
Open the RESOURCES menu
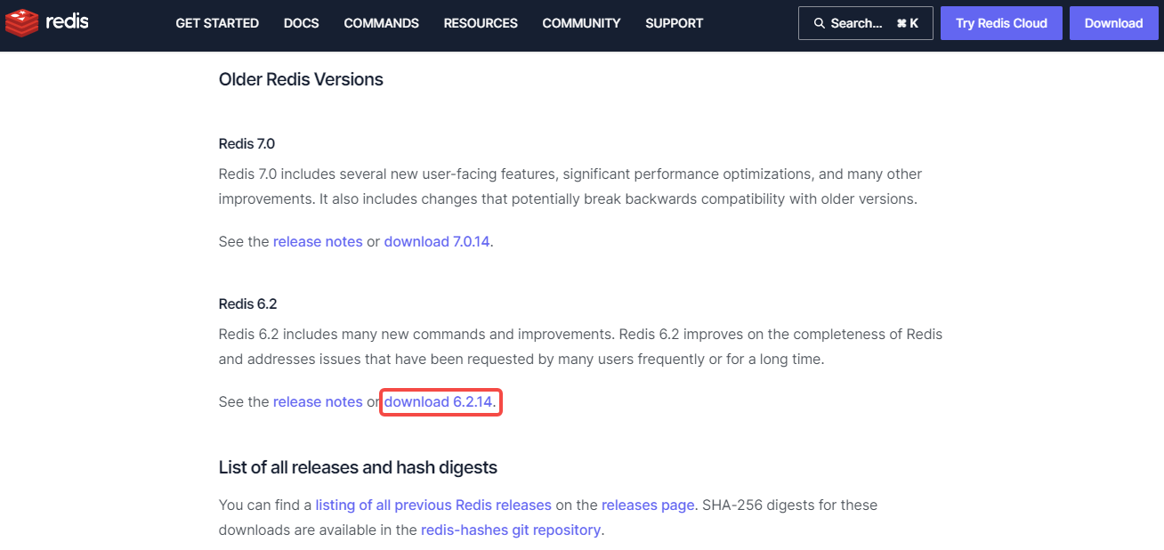(x=481, y=23)
